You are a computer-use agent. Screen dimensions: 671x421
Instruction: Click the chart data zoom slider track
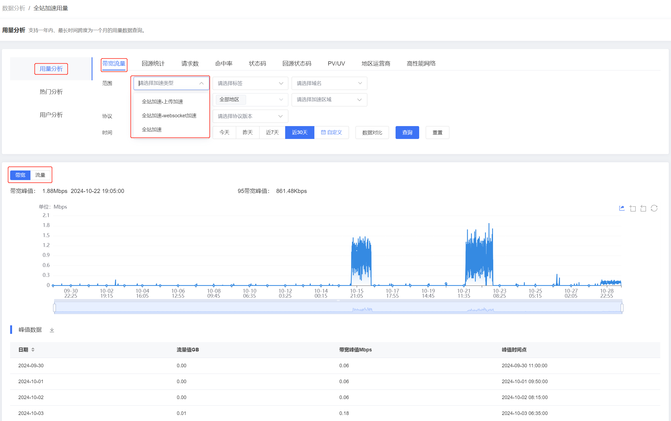pyautogui.click(x=338, y=308)
